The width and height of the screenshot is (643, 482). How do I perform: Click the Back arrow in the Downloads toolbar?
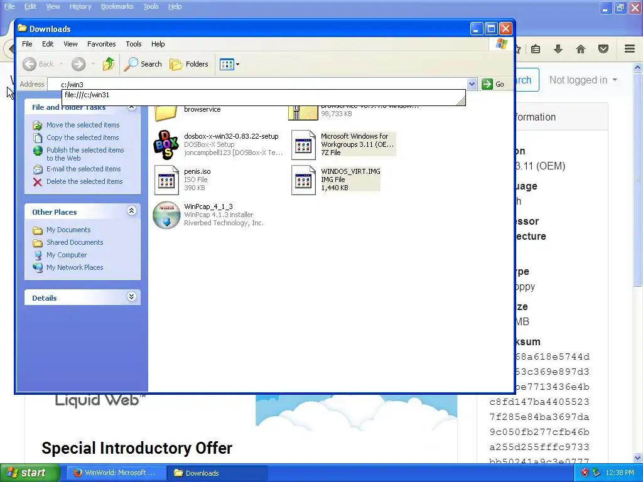pyautogui.click(x=30, y=64)
